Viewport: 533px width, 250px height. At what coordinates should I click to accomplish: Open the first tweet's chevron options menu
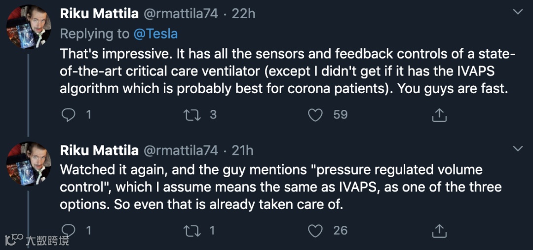[518, 12]
